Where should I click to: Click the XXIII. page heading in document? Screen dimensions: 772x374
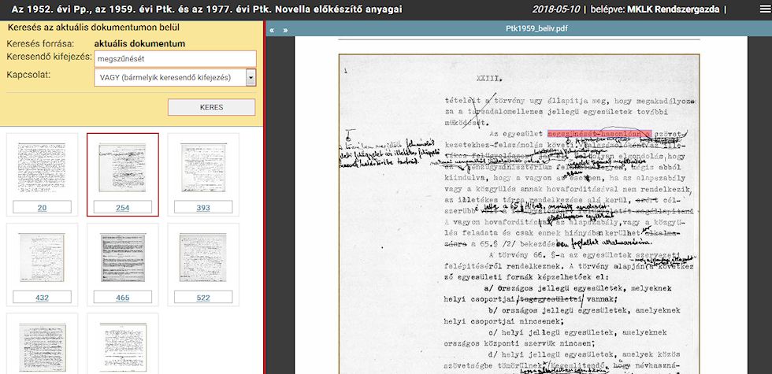point(488,77)
